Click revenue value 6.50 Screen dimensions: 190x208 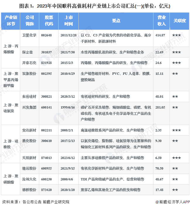coord(158,158)
